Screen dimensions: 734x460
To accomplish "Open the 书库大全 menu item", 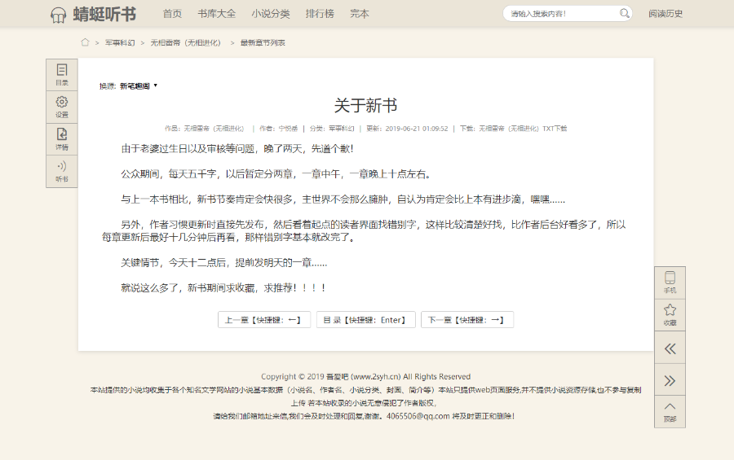I will (216, 14).
